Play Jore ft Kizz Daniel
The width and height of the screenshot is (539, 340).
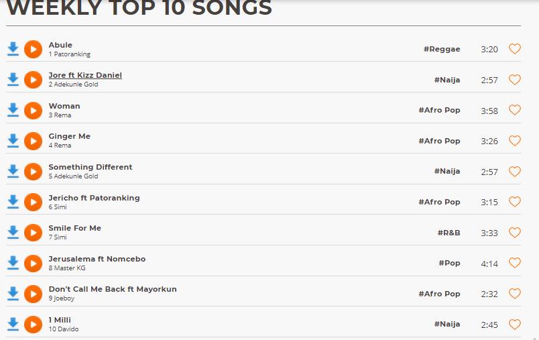coord(33,80)
